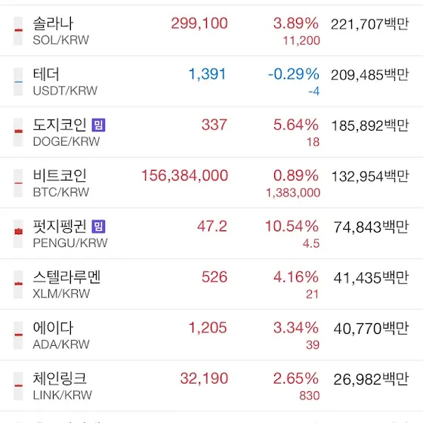View the PENGU 10.54% change
423x423 pixels.
click(x=292, y=227)
